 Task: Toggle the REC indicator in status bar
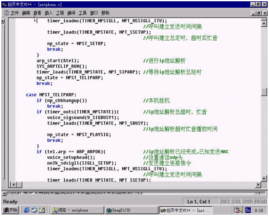226,201
